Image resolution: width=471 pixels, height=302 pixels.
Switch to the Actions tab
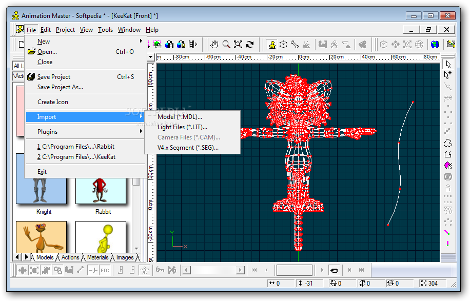pyautogui.click(x=70, y=257)
